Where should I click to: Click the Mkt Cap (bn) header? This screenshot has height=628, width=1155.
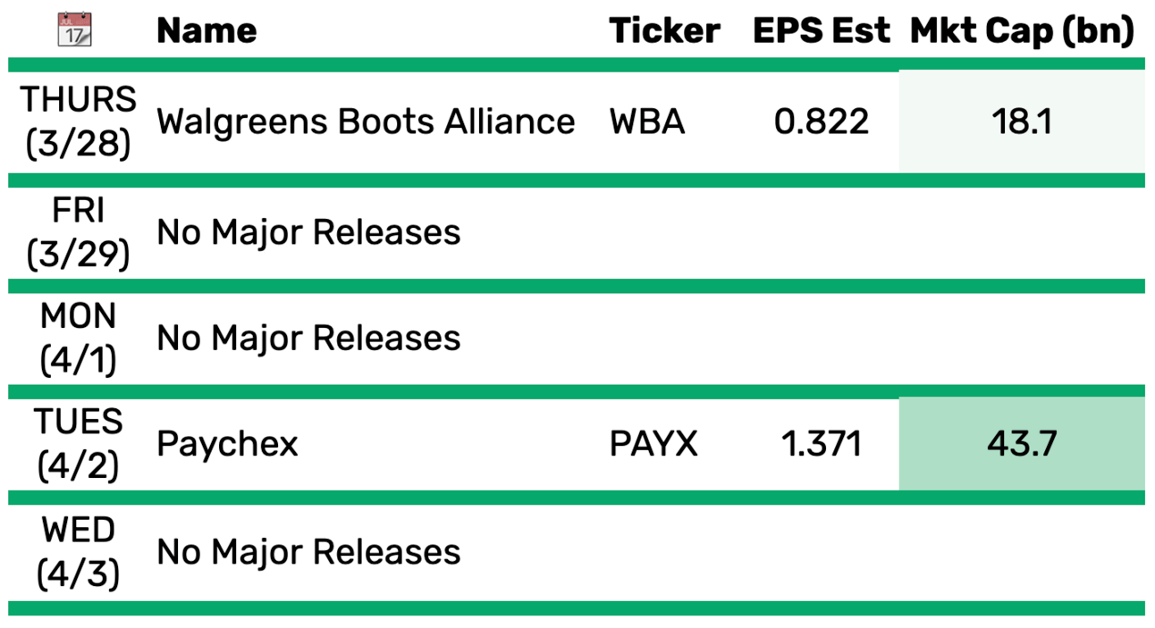(x=1022, y=31)
